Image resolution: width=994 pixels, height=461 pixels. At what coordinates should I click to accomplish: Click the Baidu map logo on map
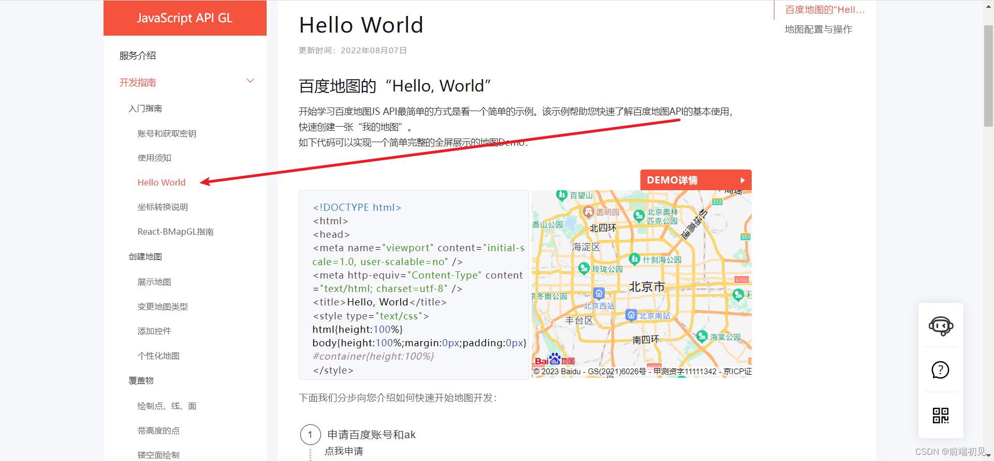click(x=554, y=360)
